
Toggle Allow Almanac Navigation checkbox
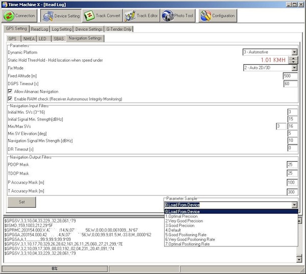[x=10, y=91]
